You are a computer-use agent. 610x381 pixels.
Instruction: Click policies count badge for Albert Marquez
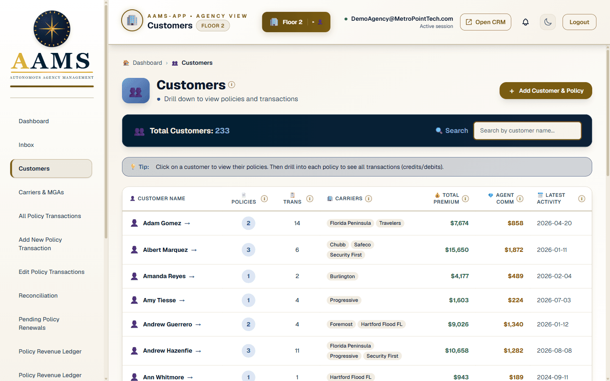248,250
